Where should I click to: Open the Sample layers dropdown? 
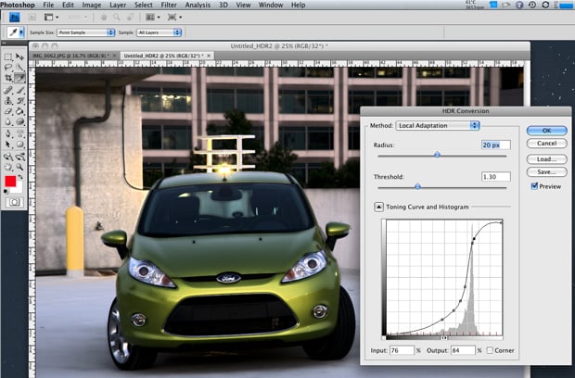160,32
